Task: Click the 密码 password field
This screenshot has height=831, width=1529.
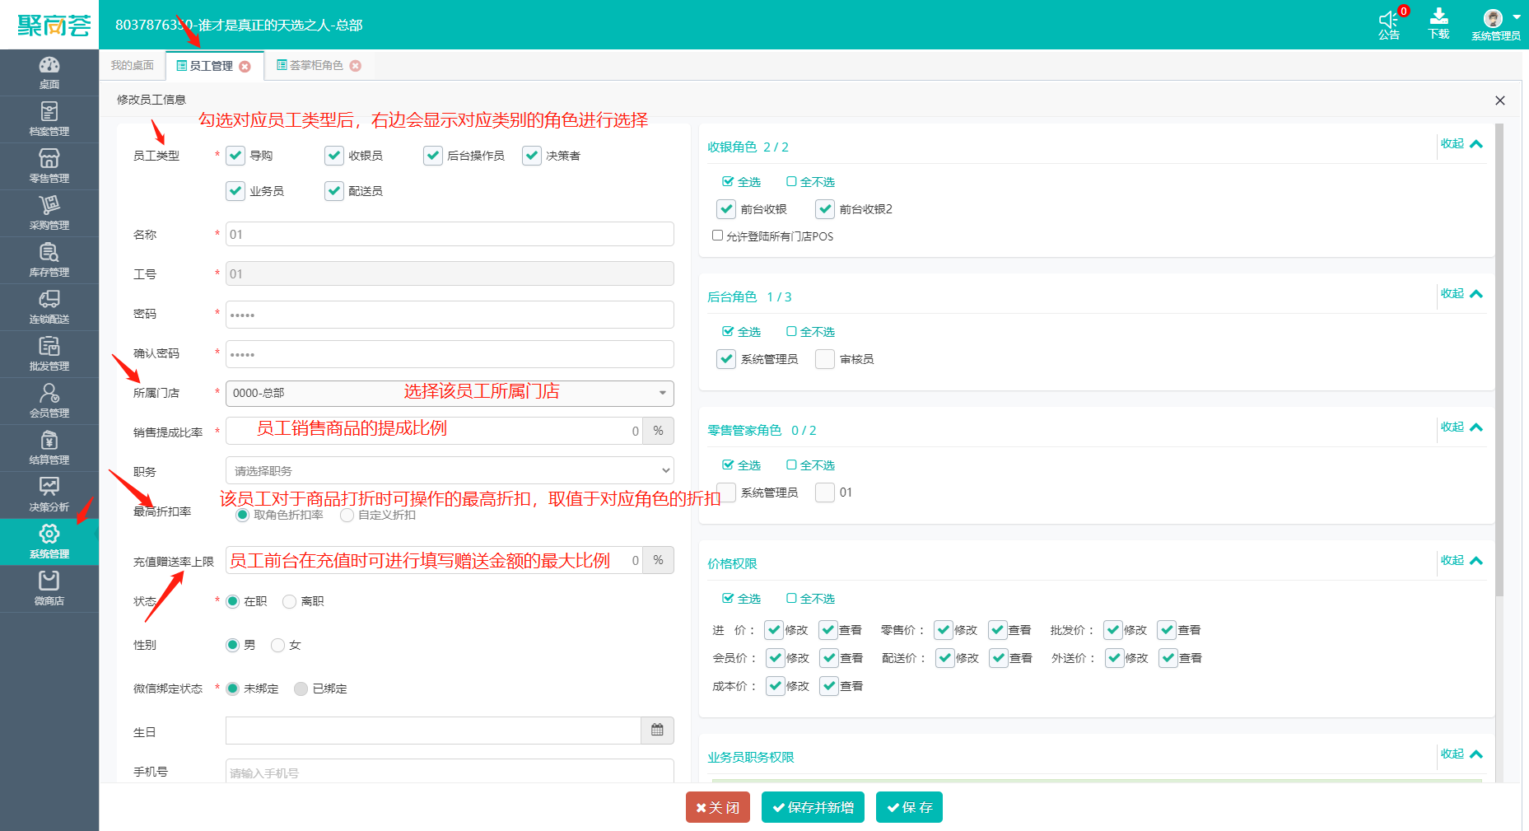Action: click(x=450, y=314)
